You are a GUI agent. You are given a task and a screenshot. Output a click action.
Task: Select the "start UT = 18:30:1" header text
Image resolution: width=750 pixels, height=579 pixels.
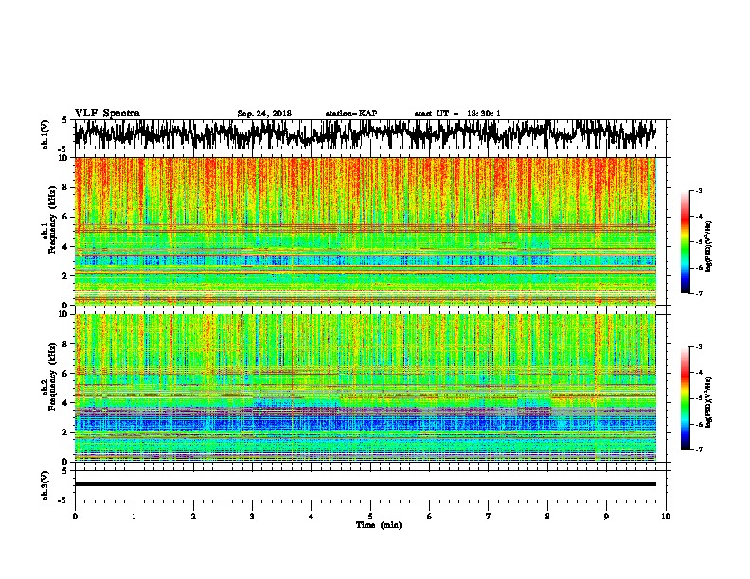coord(457,114)
